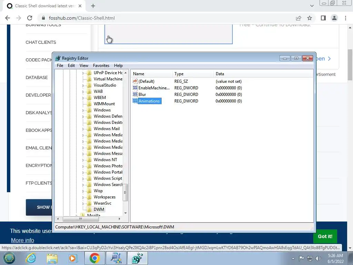Open the View menu in Registry Editor

(84, 65)
